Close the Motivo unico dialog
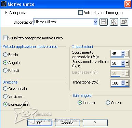This screenshot has width=132, height=128. 128,4
